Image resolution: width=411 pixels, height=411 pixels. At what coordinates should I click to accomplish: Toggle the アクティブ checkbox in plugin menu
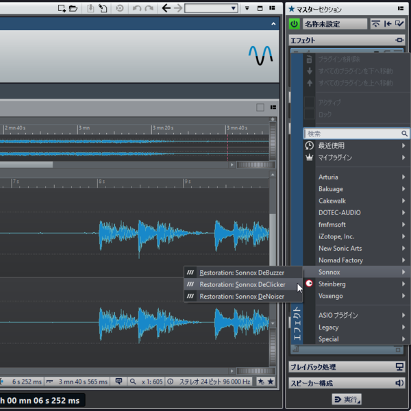click(309, 102)
